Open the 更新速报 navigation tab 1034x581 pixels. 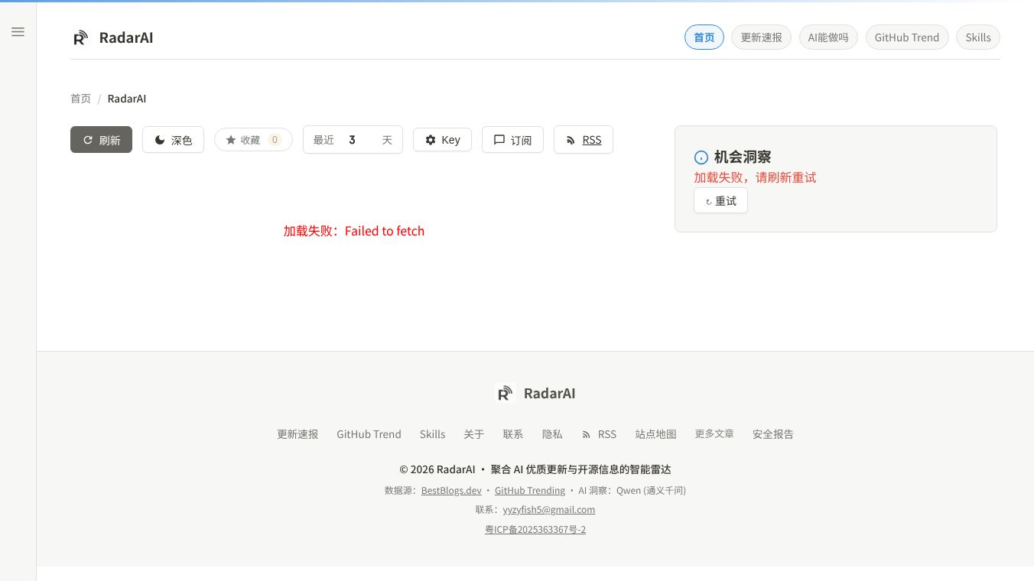[762, 37]
